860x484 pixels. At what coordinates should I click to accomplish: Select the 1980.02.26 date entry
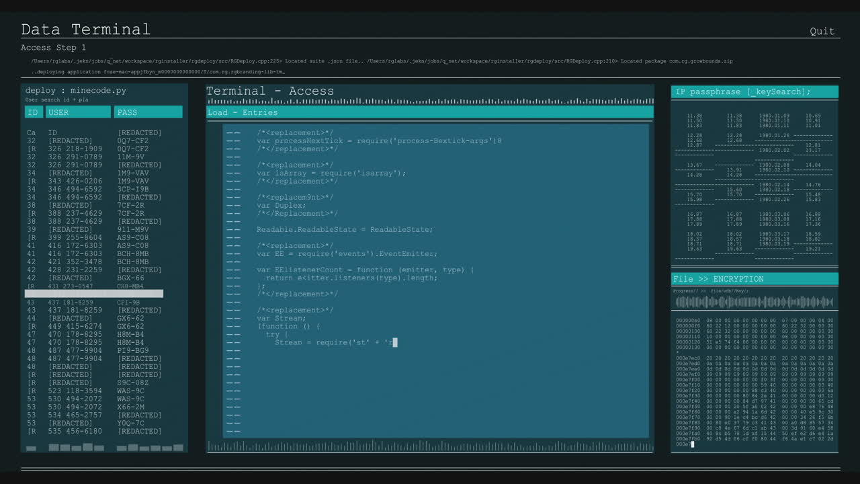point(774,200)
